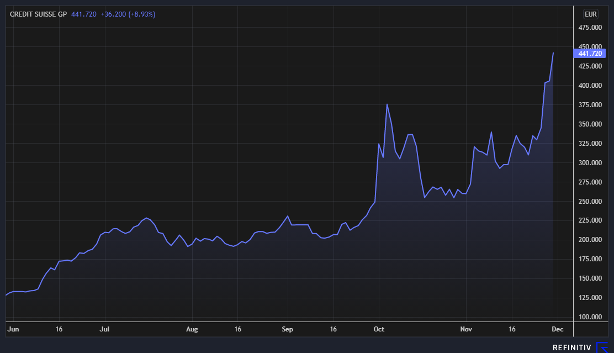
Task: Click the 425.000 axis label
Action: point(590,66)
